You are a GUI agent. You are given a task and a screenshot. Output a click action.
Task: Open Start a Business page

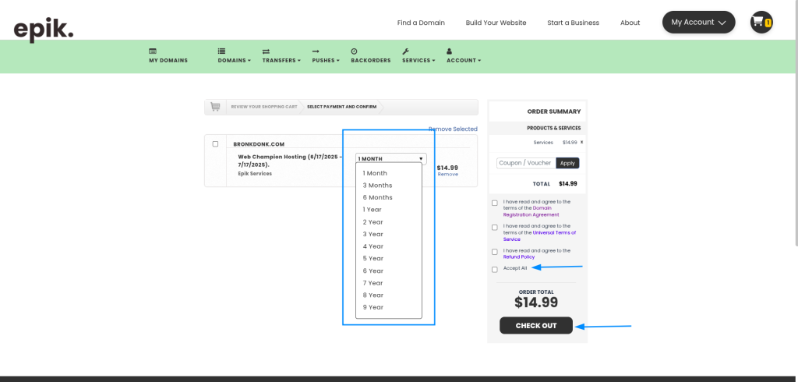point(573,23)
